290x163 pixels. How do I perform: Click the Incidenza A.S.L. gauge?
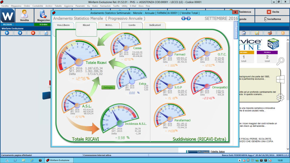119,118
